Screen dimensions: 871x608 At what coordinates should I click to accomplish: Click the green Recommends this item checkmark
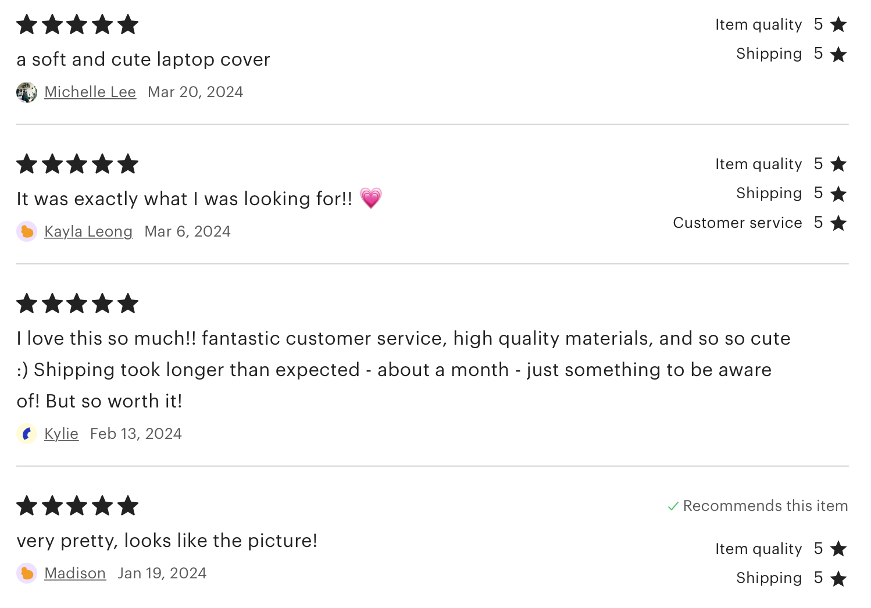673,506
